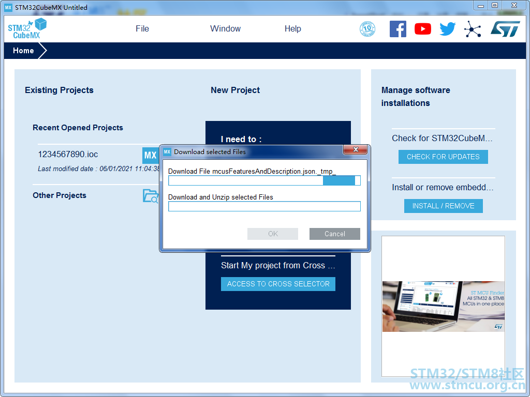Screen dimensions: 530x397
Task: Click the Download and Unzip progress bar
Action: 264,206
